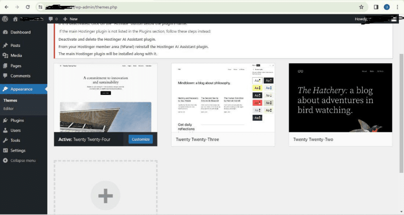Click the WordPress logo icon
The image size is (404, 215).
[x=5, y=19]
